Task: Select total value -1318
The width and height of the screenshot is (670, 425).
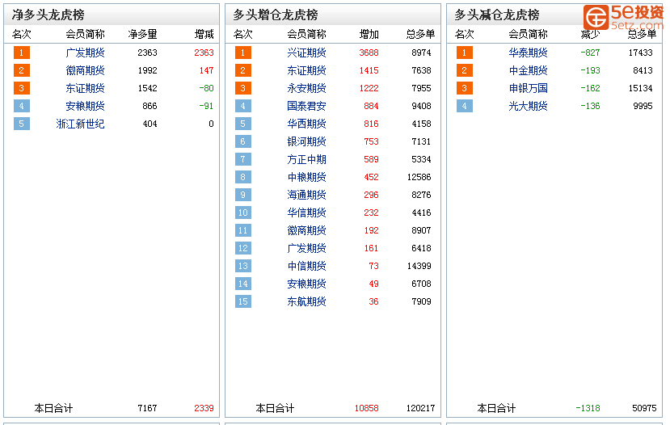Action: click(x=588, y=408)
